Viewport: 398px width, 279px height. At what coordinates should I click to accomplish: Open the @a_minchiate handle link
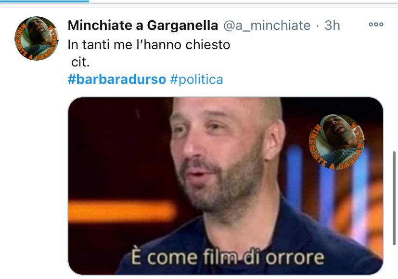pos(267,26)
